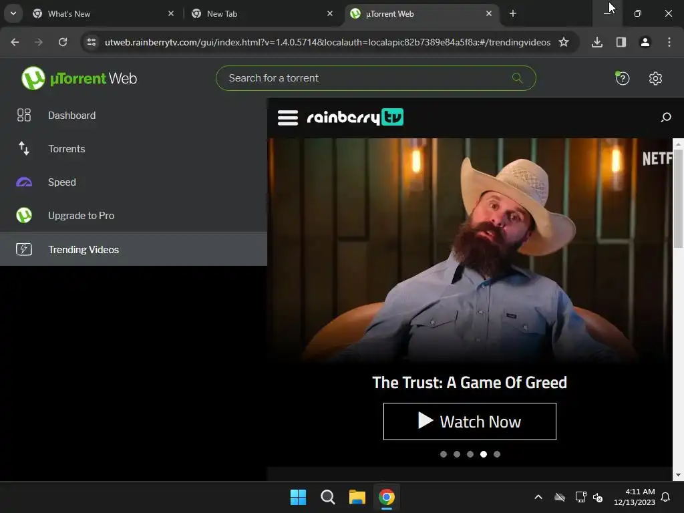Click the Trending Videos lightning icon
This screenshot has height=513, width=684.
point(23,249)
